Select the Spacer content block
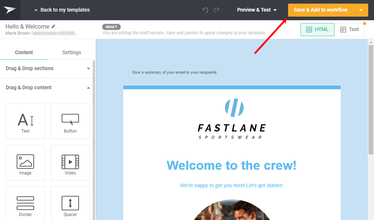Screen dimensions: 374x220 pyautogui.click(x=70, y=203)
